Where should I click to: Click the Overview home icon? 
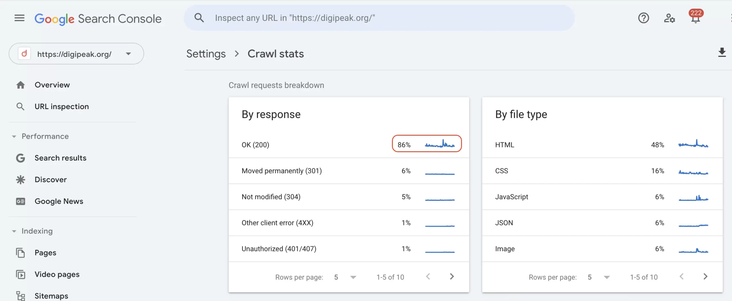20,85
